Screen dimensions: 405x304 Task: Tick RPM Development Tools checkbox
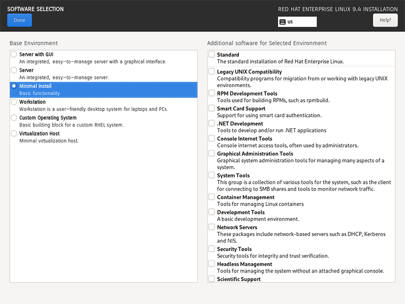[x=212, y=93]
